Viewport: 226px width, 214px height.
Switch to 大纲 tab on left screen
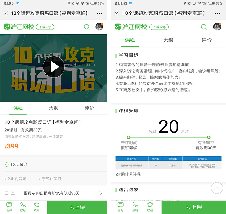(x=54, y=108)
